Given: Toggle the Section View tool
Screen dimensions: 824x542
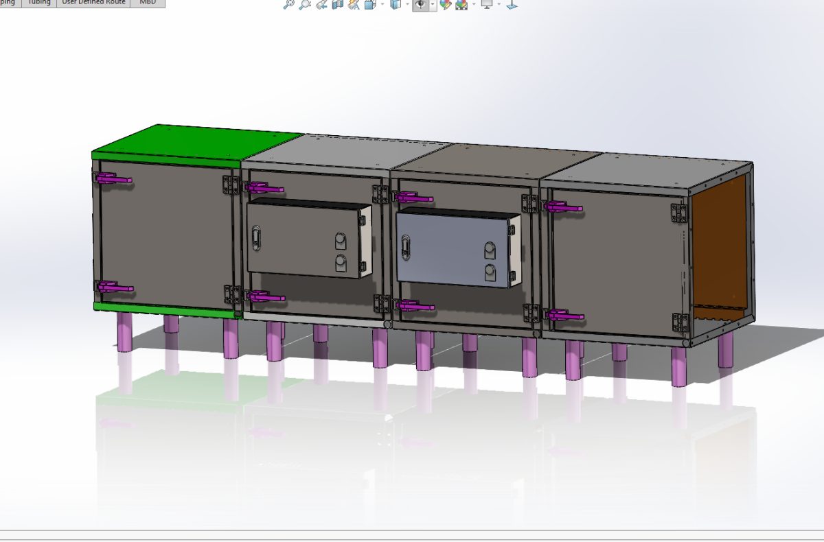Looking at the screenshot, I should coord(337,4).
